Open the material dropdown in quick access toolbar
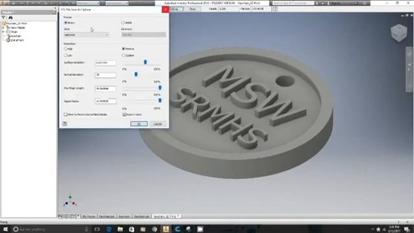414x233 pixels. (x=88, y=3)
